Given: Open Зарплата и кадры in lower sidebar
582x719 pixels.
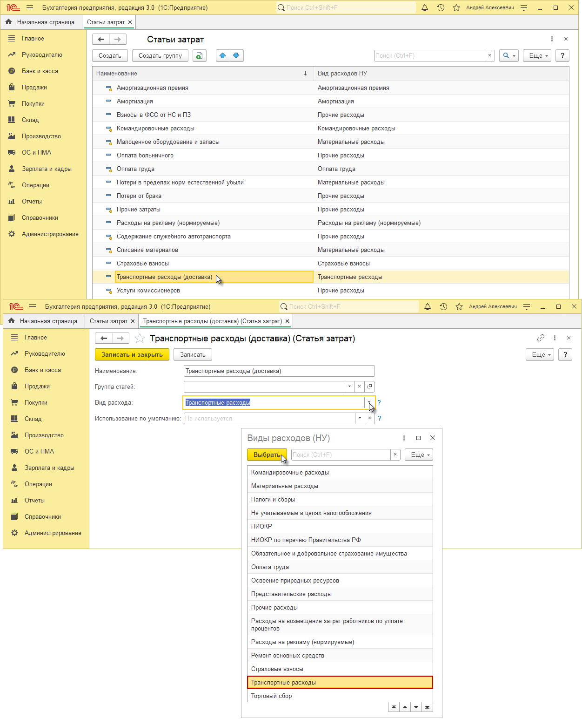Looking at the screenshot, I should pyautogui.click(x=49, y=468).
